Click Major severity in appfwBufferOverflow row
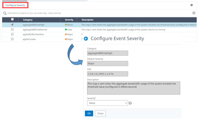The image size is (199, 123). tap(69, 34)
